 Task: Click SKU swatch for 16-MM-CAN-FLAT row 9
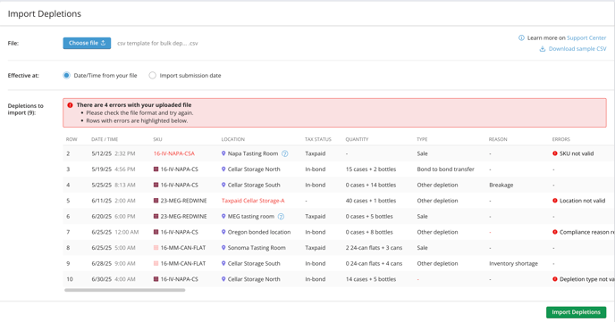coord(156,263)
